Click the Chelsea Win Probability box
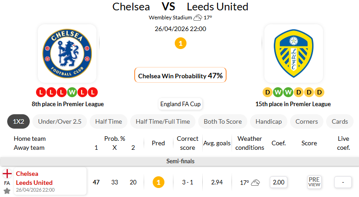The image size is (359, 197). [180, 76]
